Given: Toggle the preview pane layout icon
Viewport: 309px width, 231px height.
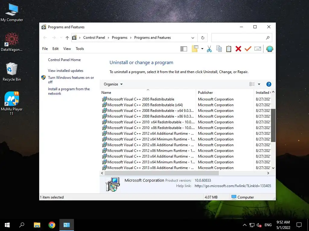Looking at the screenshot, I should tap(184, 49).
